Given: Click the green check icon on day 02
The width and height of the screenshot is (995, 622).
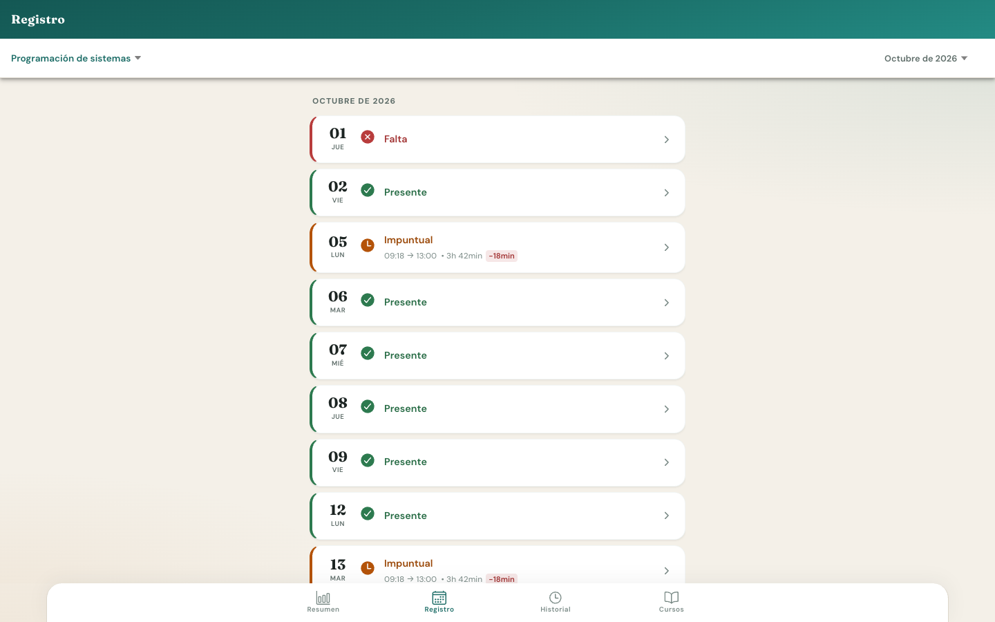Looking at the screenshot, I should pos(368,190).
